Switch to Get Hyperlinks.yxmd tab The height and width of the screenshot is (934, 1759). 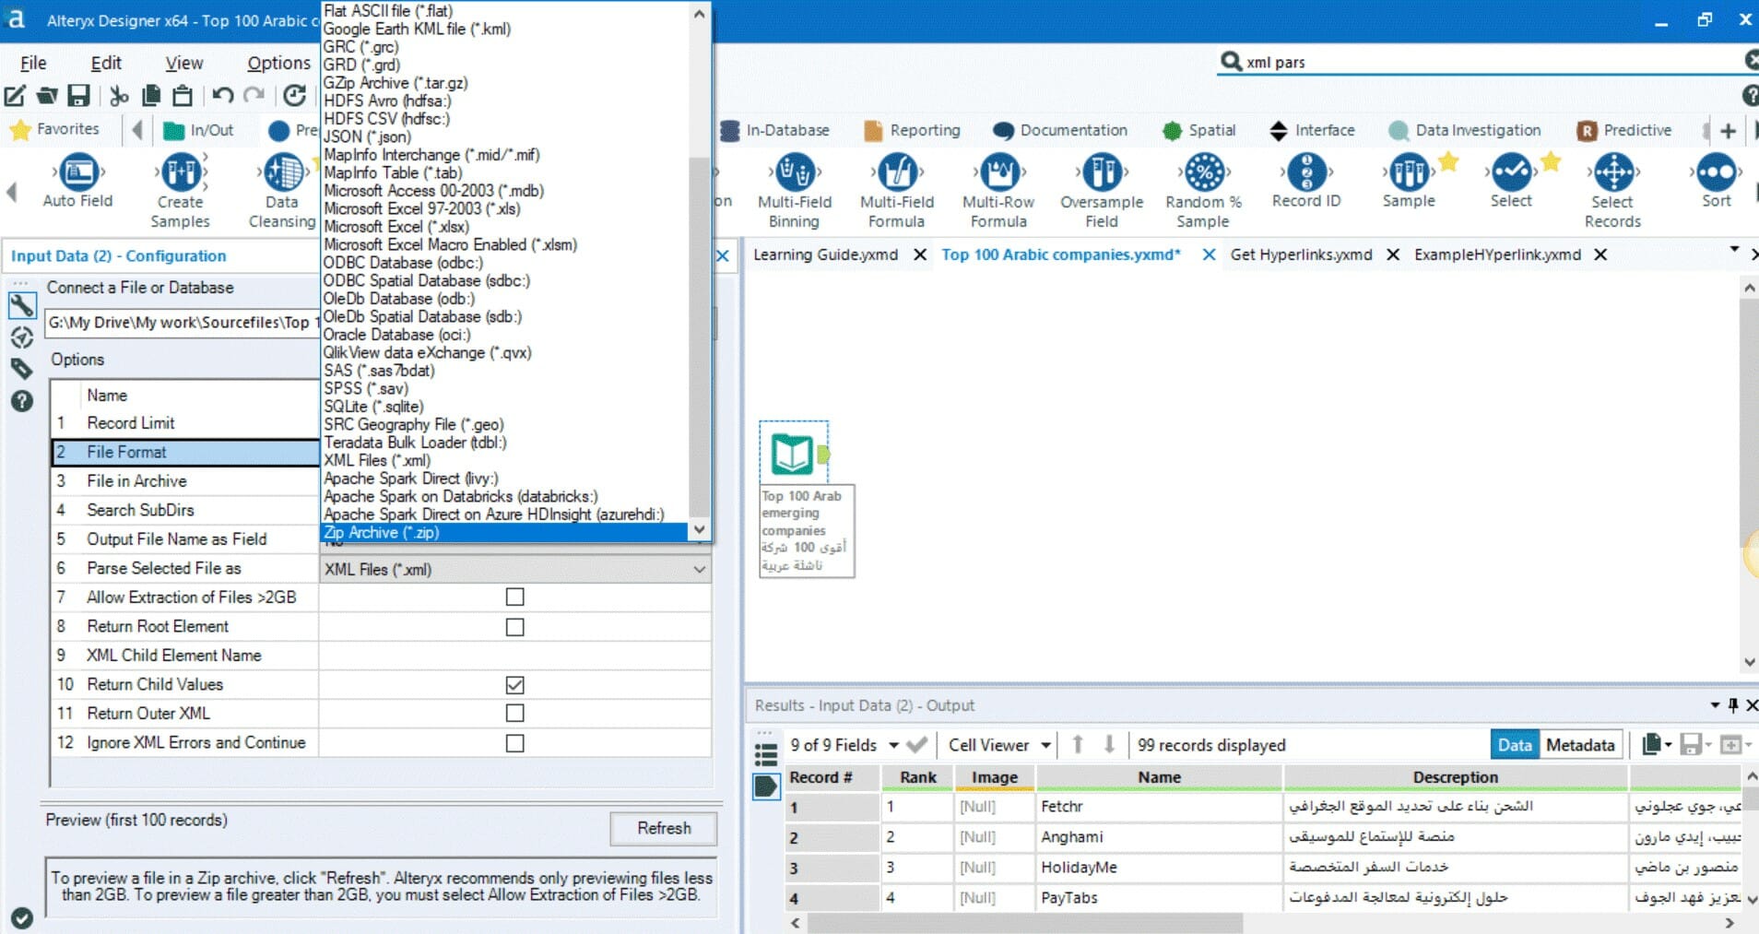click(x=1301, y=254)
